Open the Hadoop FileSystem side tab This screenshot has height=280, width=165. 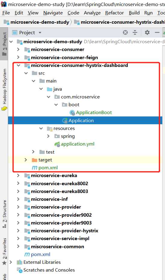pos(4,89)
